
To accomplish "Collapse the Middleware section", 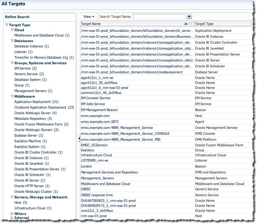I will tap(12, 96).
